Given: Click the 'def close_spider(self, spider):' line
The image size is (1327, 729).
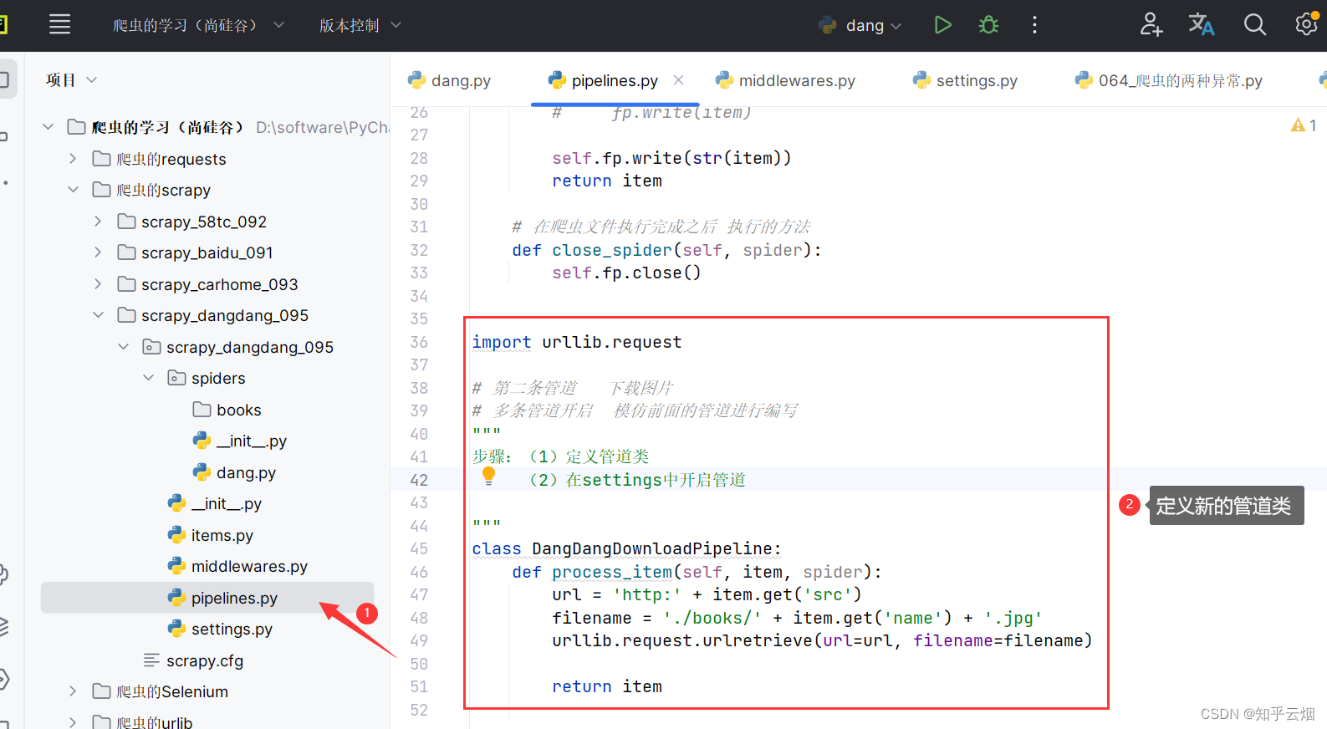Looking at the screenshot, I should point(666,250).
